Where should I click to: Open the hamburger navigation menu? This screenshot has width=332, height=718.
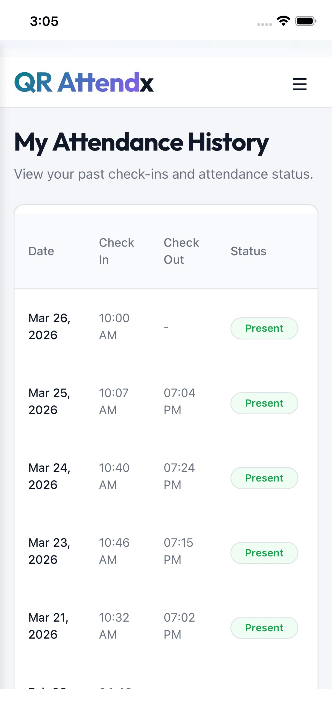299,84
